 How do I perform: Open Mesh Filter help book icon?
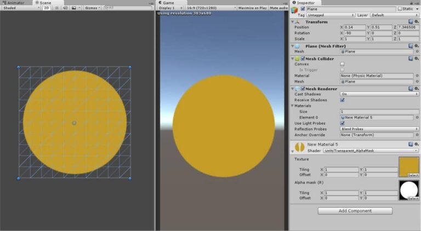(410, 46)
